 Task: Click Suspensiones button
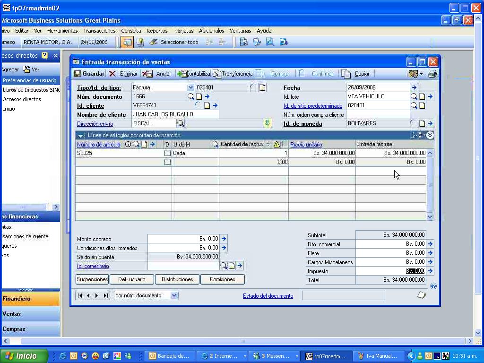coord(92,279)
